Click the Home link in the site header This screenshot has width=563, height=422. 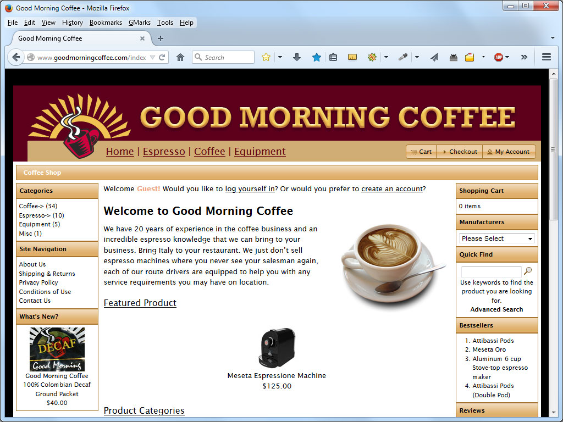point(120,152)
